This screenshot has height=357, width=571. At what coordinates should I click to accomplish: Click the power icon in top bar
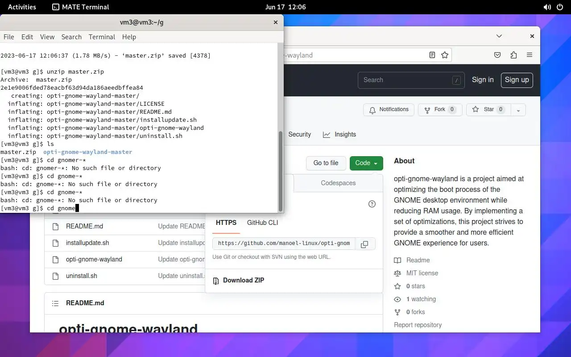[561, 7]
